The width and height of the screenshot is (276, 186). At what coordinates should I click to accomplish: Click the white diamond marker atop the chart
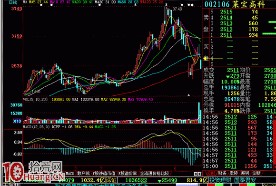[x=192, y=5]
